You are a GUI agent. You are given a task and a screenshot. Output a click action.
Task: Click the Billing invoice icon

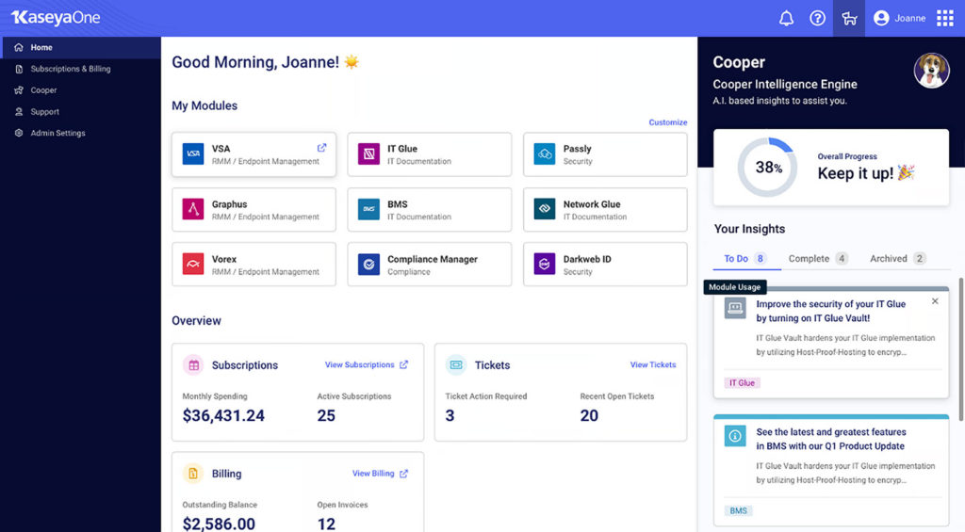click(x=193, y=474)
